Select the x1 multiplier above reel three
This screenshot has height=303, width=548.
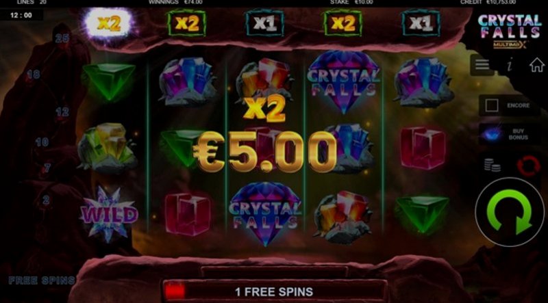(265, 23)
